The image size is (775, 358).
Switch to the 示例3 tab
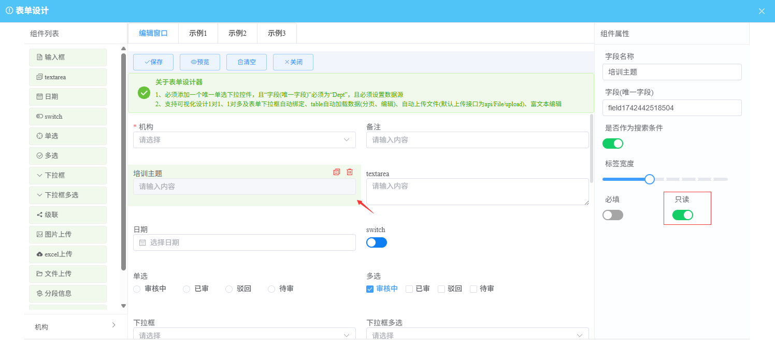click(x=277, y=33)
